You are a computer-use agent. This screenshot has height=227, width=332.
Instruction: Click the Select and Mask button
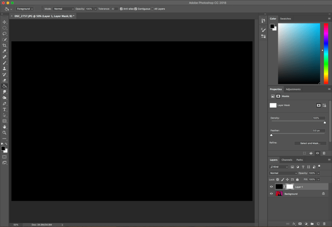[x=310, y=143]
